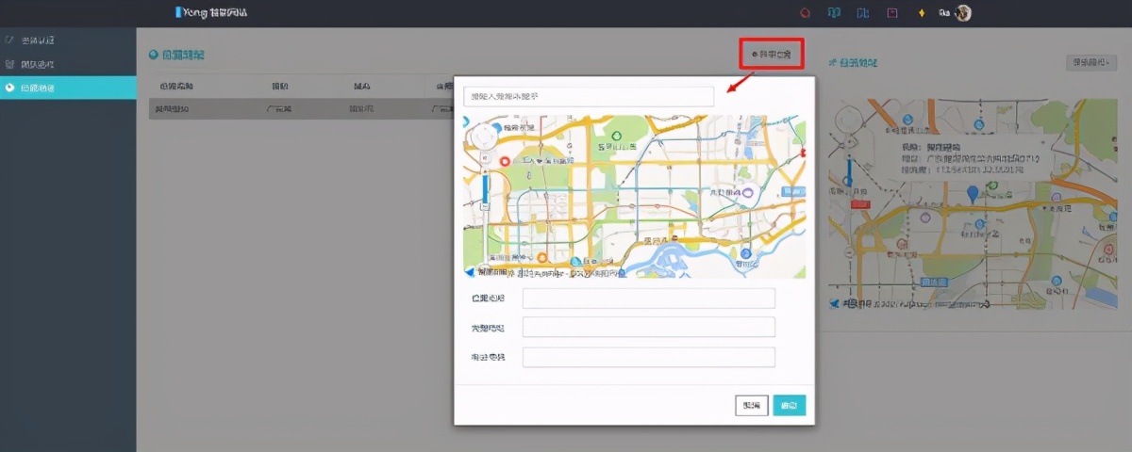
Task: Click the white cancel button in dialog
Action: [751, 406]
